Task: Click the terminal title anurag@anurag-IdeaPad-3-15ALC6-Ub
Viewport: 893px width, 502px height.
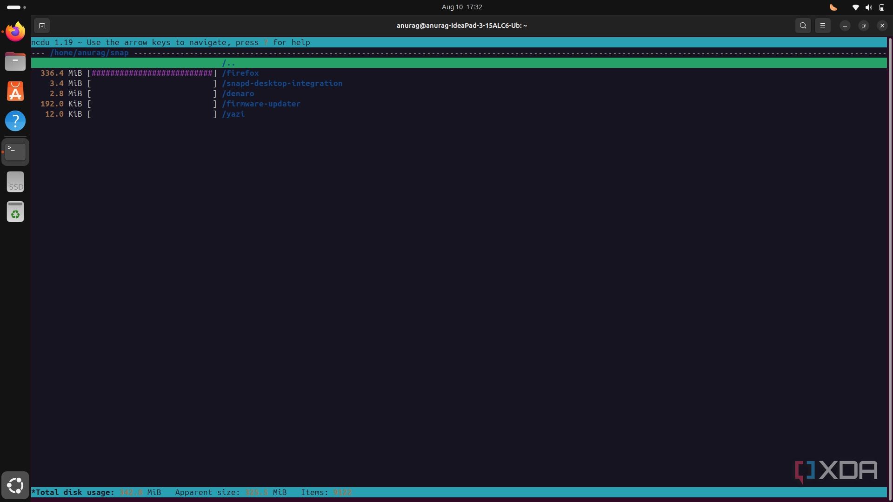Action: [462, 26]
